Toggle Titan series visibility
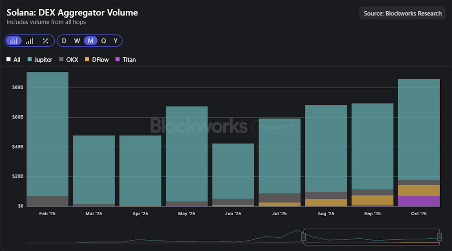 coord(126,60)
